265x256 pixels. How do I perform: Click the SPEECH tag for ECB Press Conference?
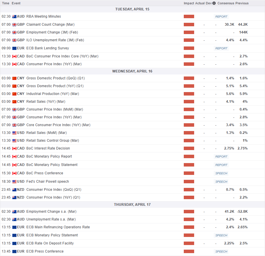[221, 252]
